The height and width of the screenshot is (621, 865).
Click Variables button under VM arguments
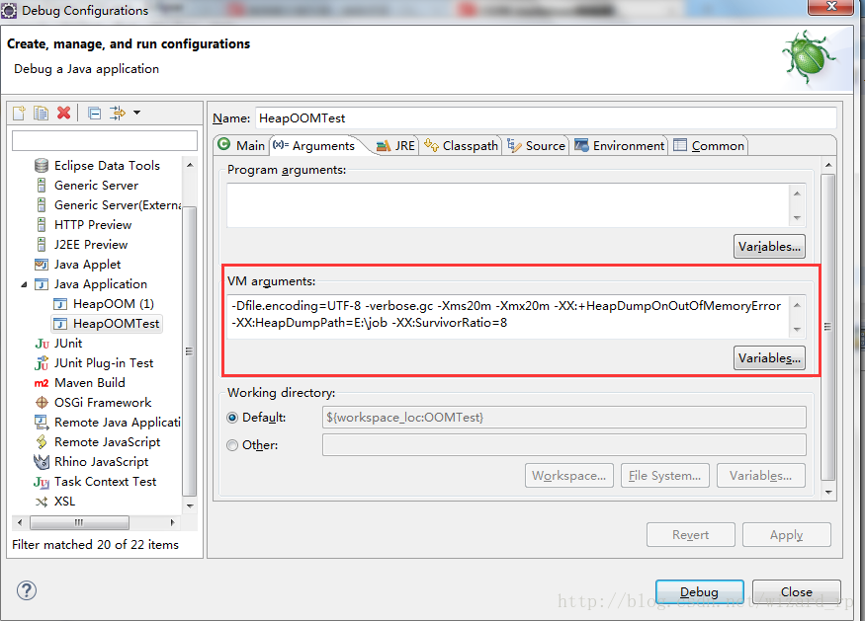[x=769, y=358]
